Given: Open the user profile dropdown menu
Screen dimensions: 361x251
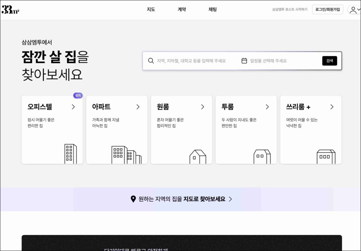Looking at the screenshot, I should [x=354, y=10].
